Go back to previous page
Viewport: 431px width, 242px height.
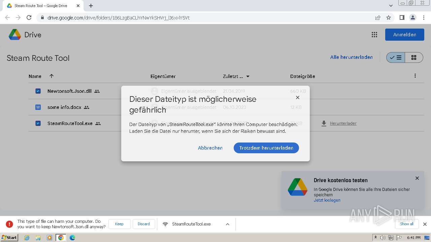point(7,17)
